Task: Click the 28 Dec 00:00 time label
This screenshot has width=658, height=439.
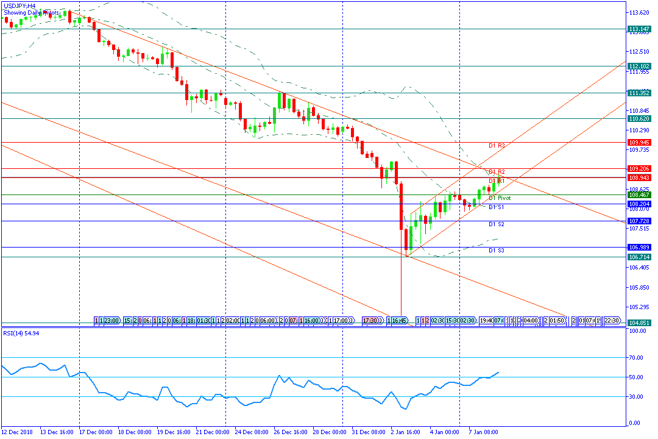Action: click(x=330, y=432)
